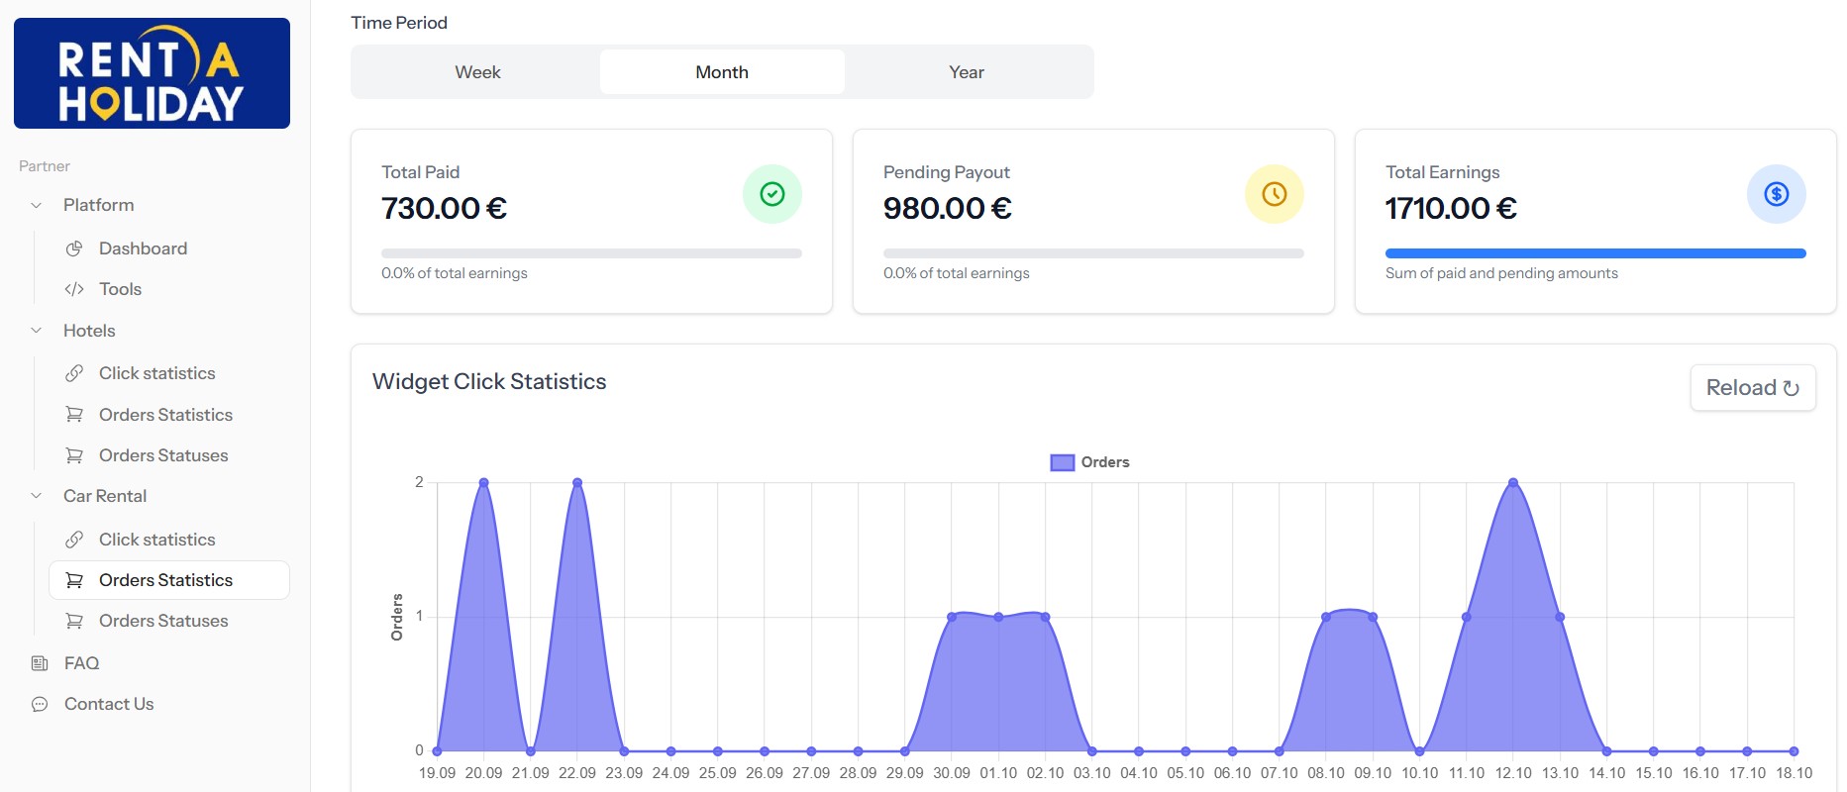Click the 12.10 peak data point
The image size is (1847, 792).
1512,483
